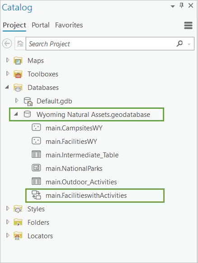Viewport: 198px width, 263px height.
Task: Select the Default.gdb label
Action: [54, 101]
